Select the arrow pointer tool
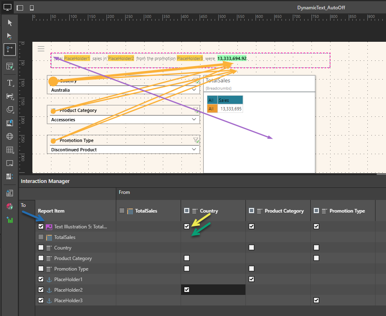 point(10,23)
